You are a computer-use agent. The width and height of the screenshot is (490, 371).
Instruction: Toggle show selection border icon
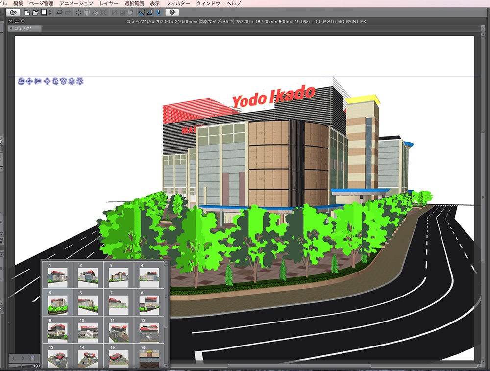(x=131, y=13)
